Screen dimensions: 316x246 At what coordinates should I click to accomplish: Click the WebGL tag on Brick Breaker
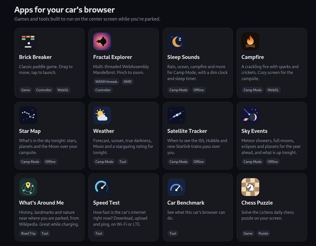(x=63, y=90)
